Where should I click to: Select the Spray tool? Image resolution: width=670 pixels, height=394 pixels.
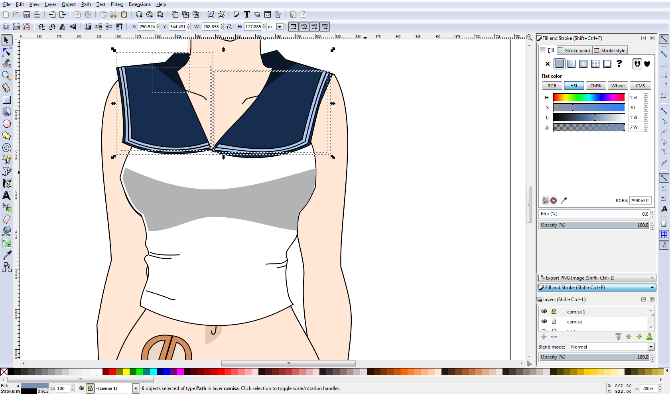tap(6, 207)
